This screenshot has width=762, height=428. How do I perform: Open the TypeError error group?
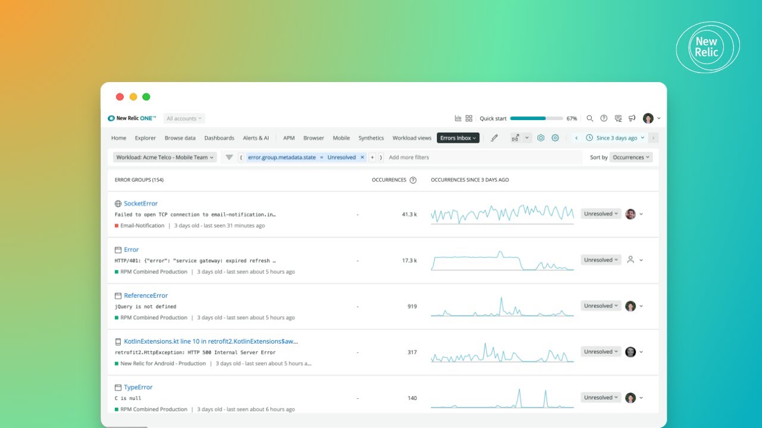click(x=138, y=388)
